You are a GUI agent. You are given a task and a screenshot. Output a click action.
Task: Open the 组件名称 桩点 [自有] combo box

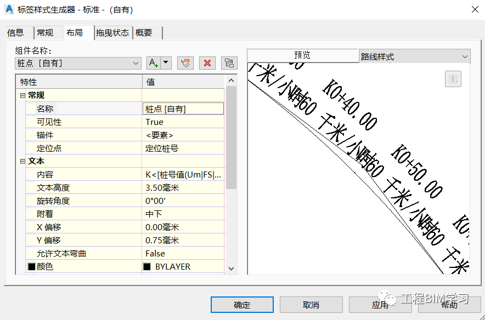pyautogui.click(x=78, y=64)
